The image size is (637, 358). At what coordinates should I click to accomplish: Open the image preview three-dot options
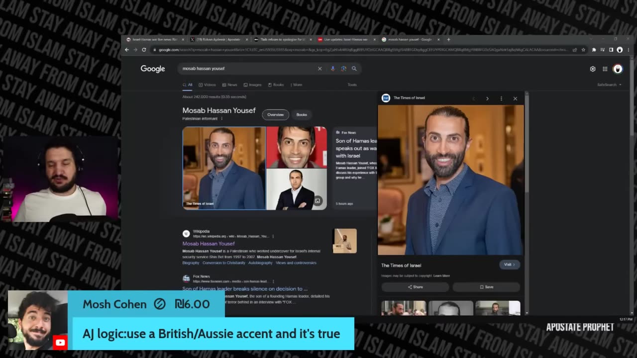pos(501,98)
